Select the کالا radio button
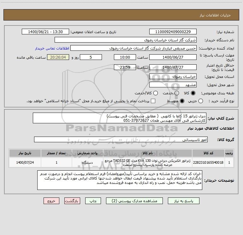243x235 pixels. [193, 93]
